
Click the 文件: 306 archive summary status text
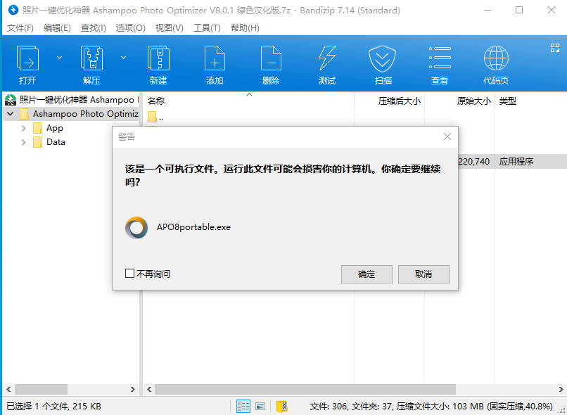point(431,407)
